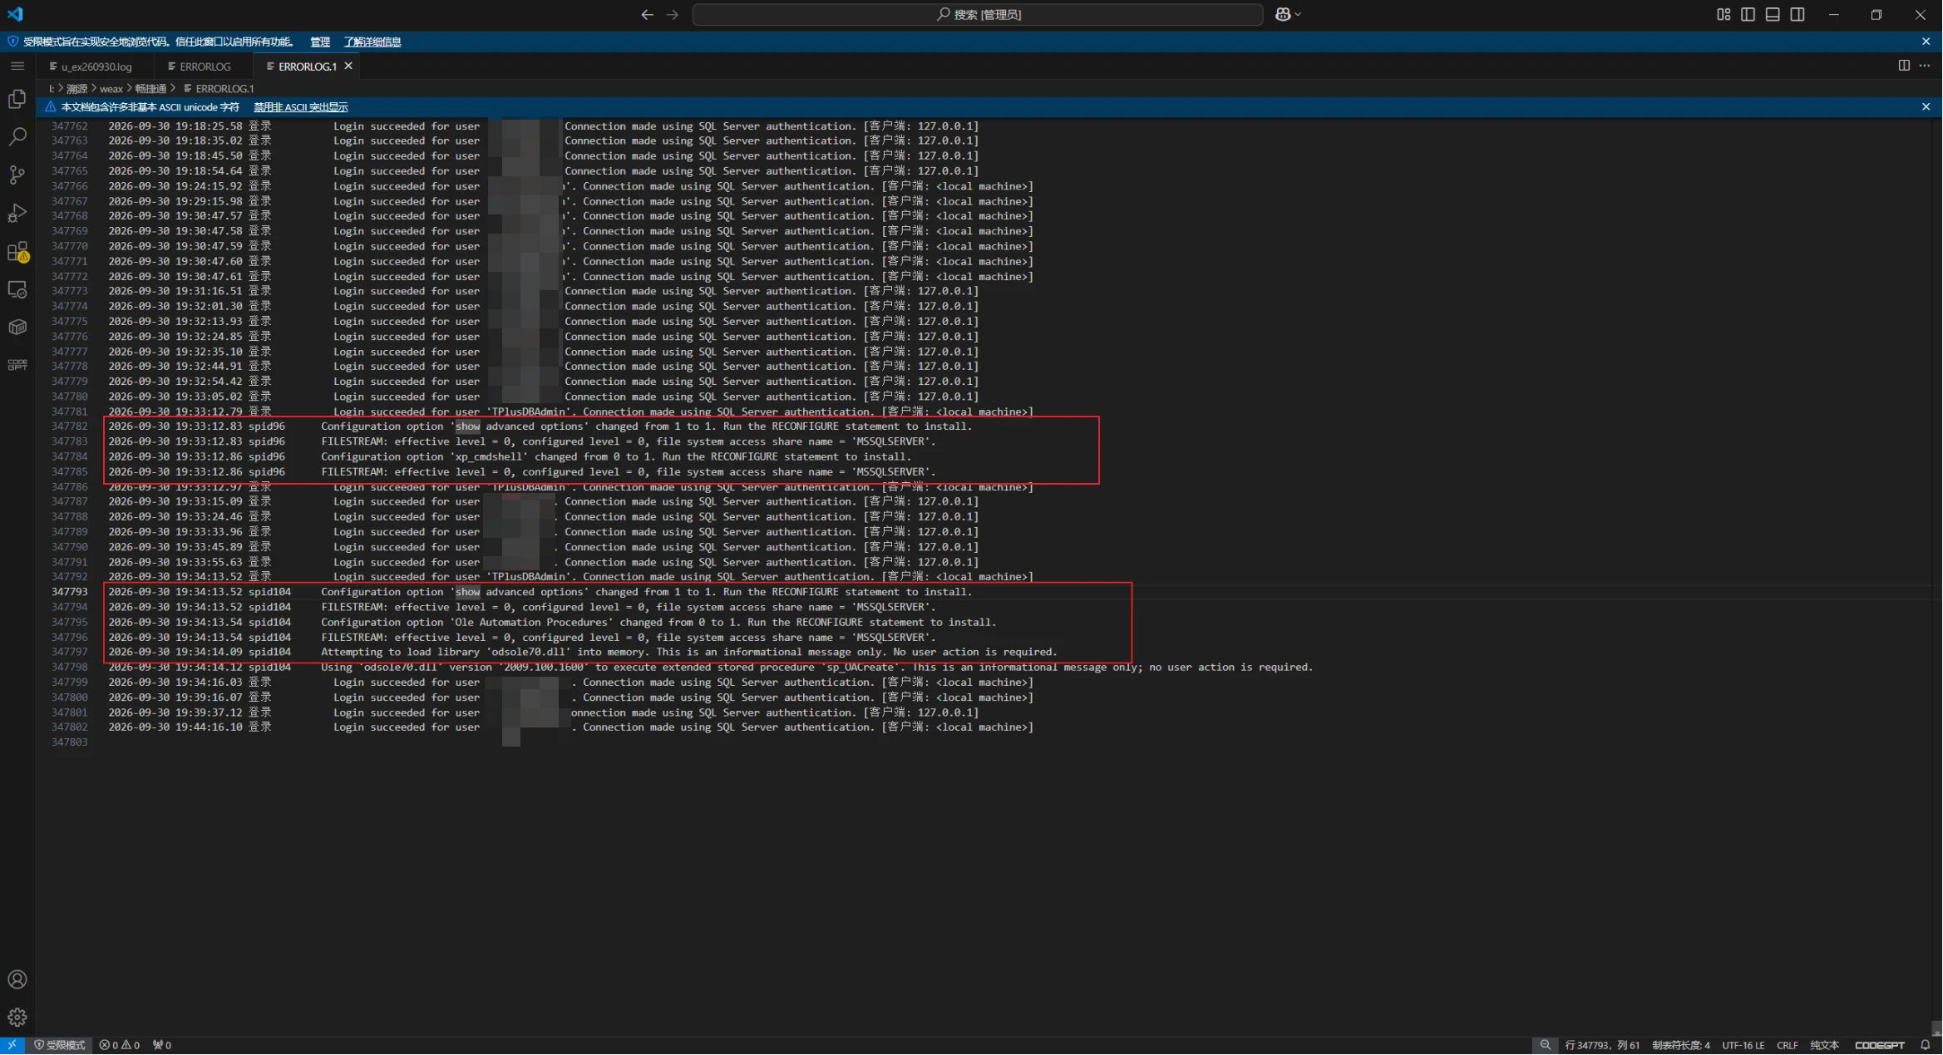This screenshot has width=1943, height=1055.
Task: Click the 了解详细信息 link
Action: tap(372, 42)
